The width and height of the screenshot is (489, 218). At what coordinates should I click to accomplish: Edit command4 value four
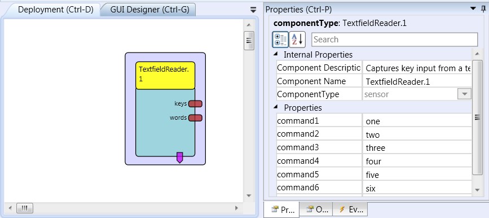(x=417, y=161)
